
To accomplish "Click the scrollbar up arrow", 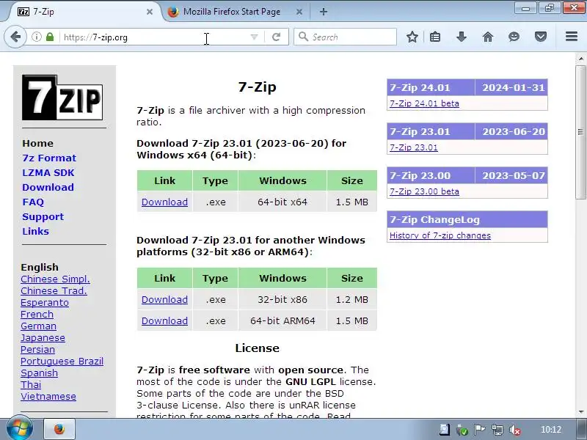I will 580,59.
